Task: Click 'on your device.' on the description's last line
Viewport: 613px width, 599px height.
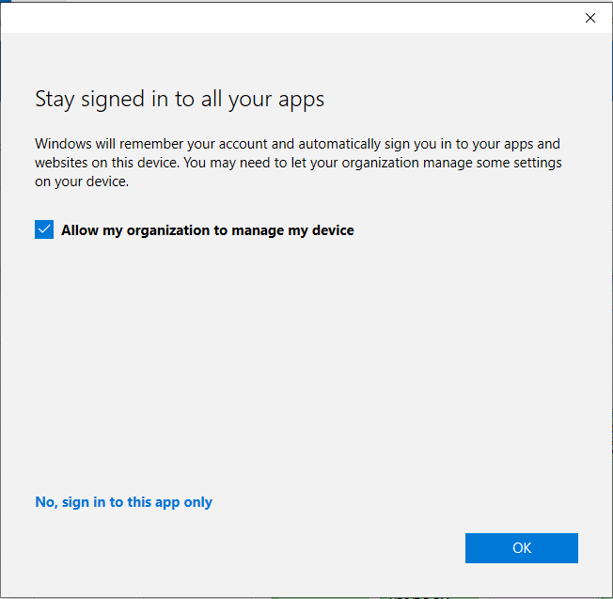Action: pyautogui.click(x=82, y=181)
